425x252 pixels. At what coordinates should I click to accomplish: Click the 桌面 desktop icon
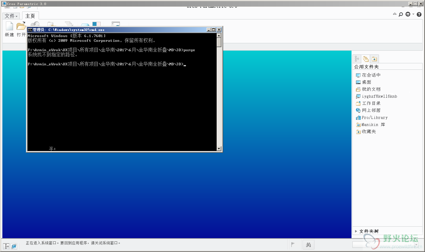coord(358,82)
